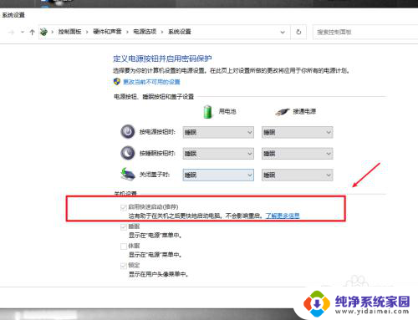Open 按睡眠按钮时 plugged-in dropdown
Image resolution: width=418 pixels, height=320 pixels.
click(x=297, y=154)
